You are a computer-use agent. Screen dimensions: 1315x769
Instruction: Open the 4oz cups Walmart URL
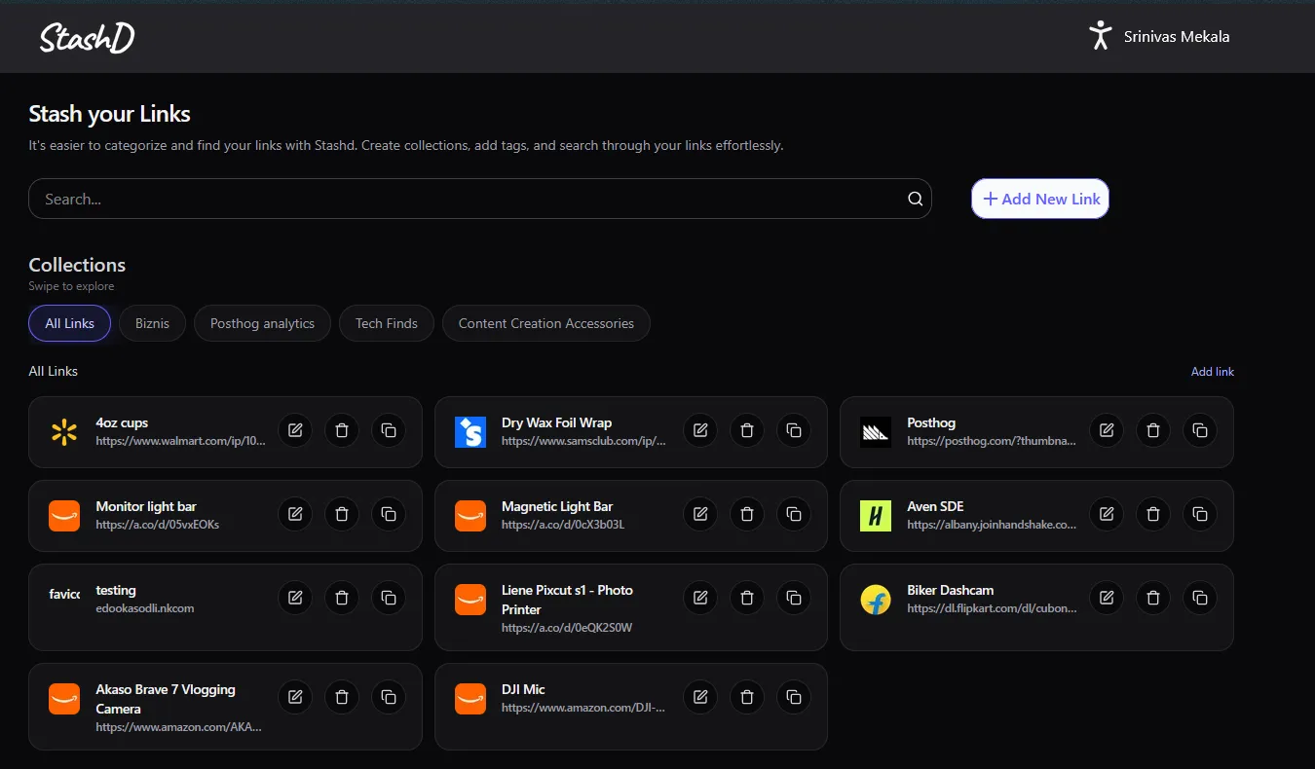pos(181,441)
